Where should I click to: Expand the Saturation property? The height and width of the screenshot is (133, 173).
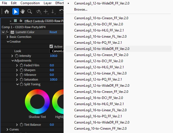coord(17,79)
